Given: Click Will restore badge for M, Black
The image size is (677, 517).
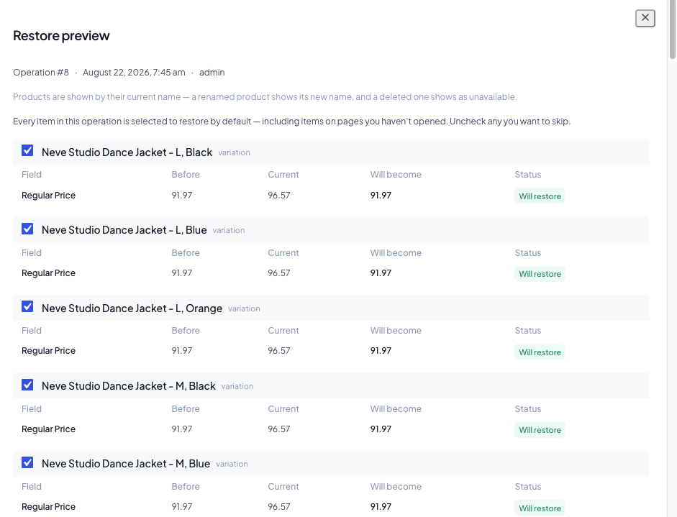Looking at the screenshot, I should point(540,430).
